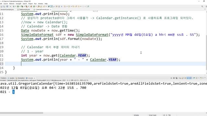207x116 pixels.
Task: Click the Back navigation arrow icon
Action: (x=79, y=6)
